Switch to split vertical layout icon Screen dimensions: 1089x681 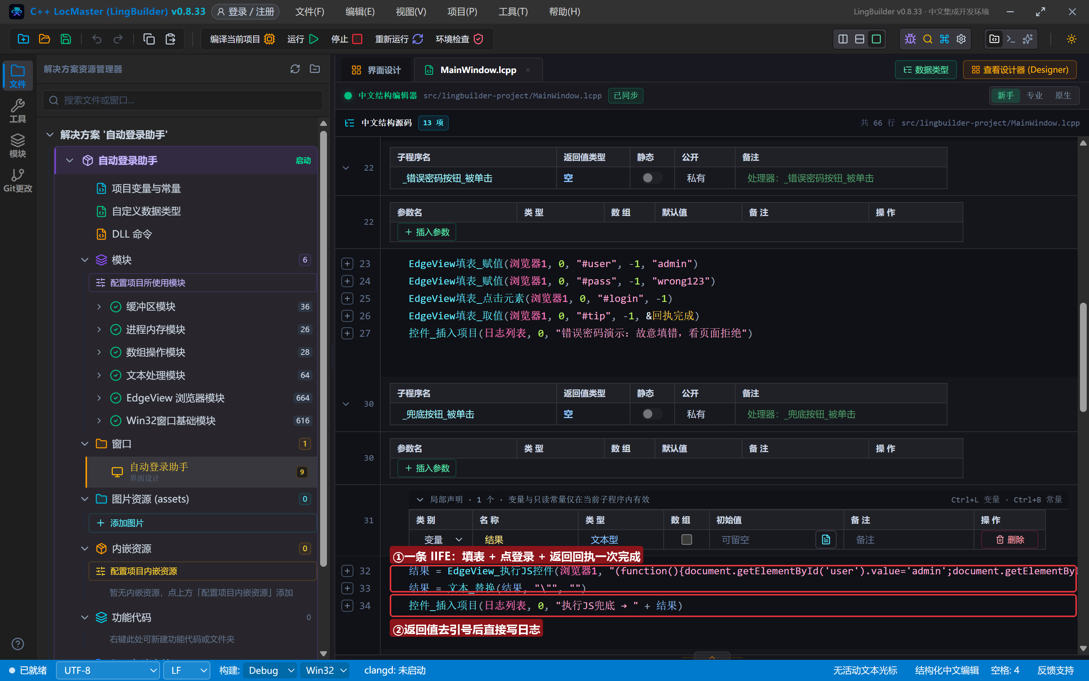click(x=843, y=39)
